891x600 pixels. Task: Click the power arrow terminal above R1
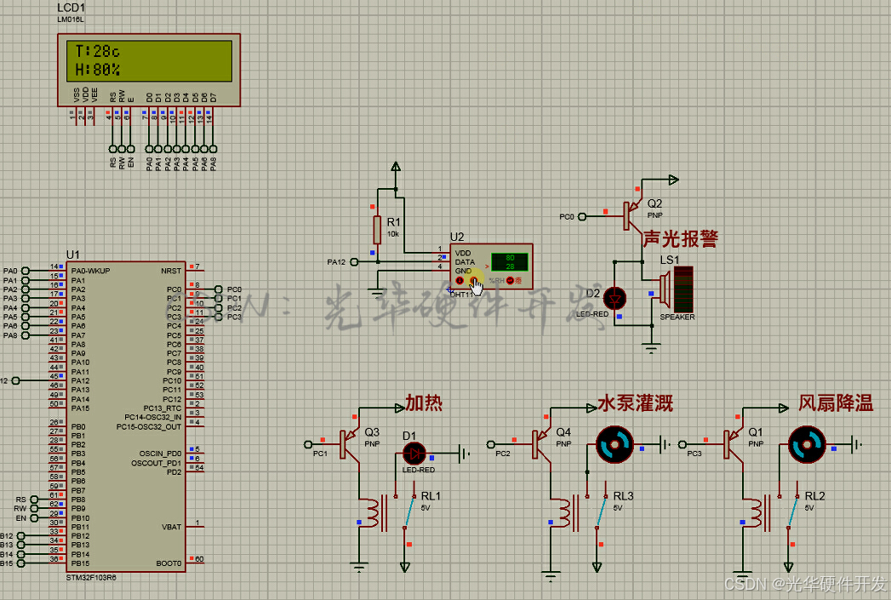point(396,167)
